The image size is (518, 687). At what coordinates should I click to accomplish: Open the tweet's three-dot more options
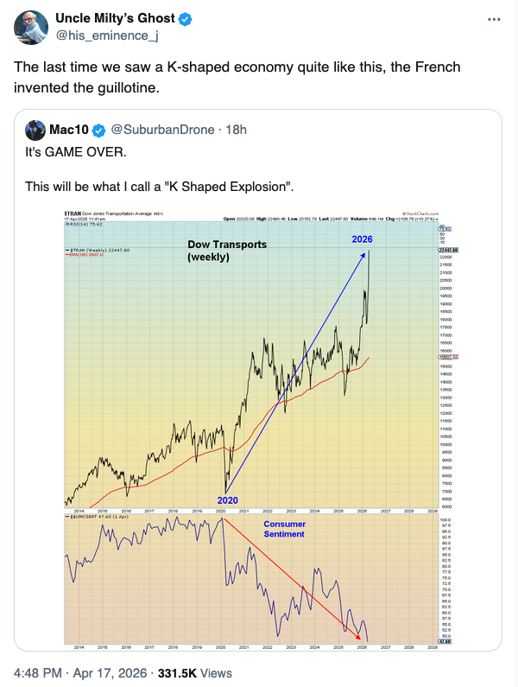click(x=492, y=19)
